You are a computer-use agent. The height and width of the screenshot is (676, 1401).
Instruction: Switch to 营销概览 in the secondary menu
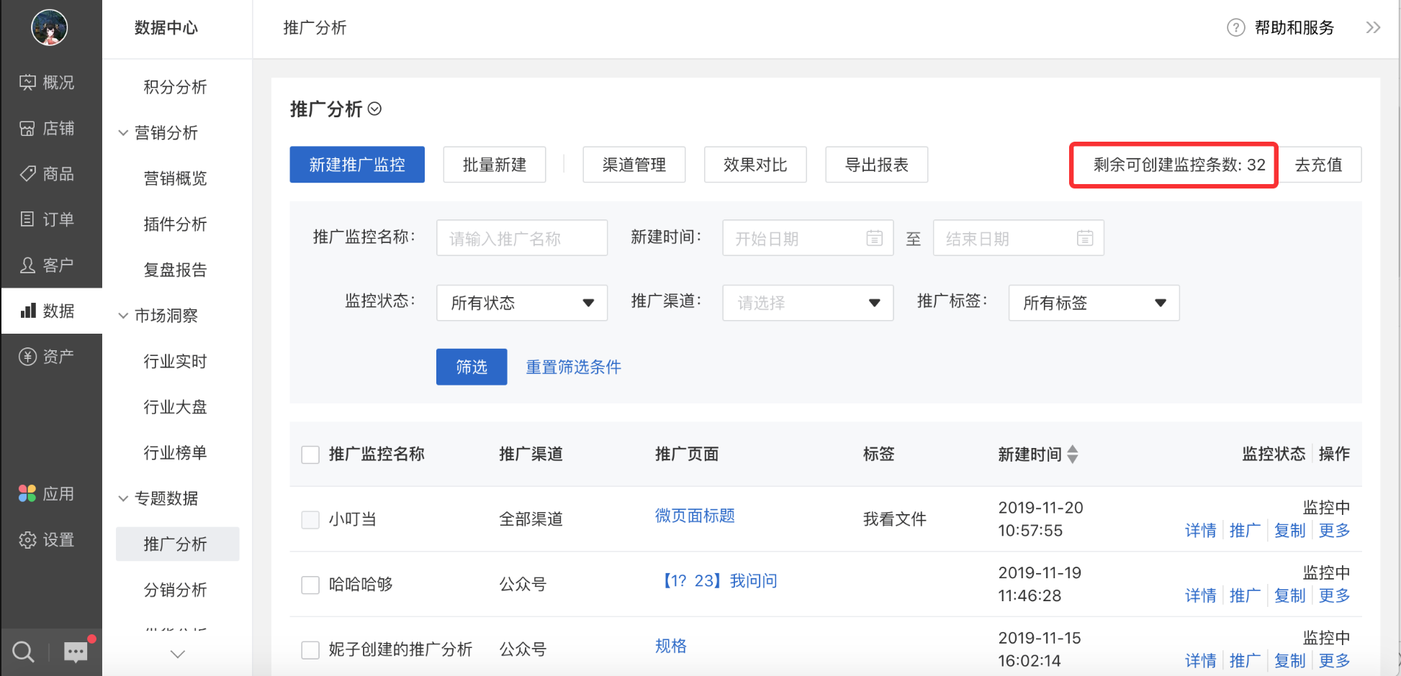174,178
